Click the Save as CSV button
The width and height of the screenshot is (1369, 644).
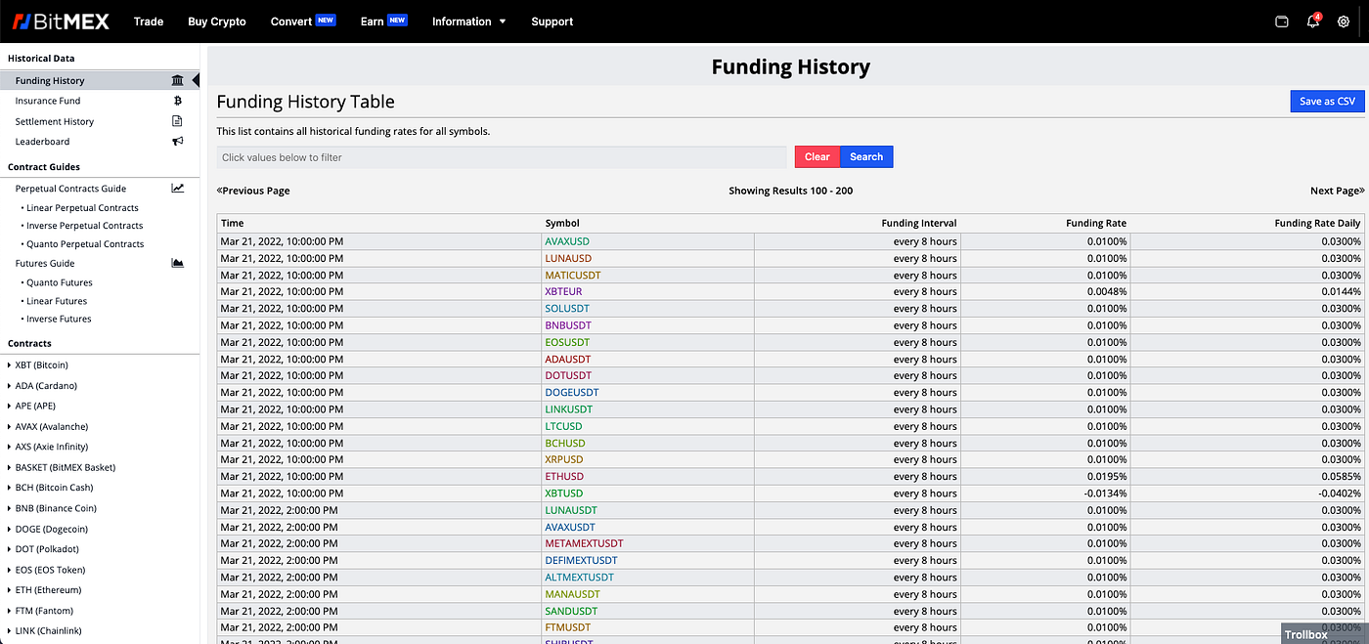click(1327, 102)
